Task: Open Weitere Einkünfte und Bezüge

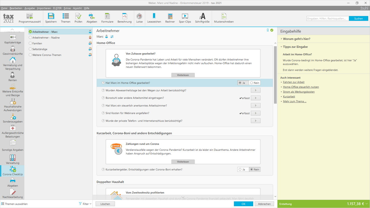Action: 13,90
